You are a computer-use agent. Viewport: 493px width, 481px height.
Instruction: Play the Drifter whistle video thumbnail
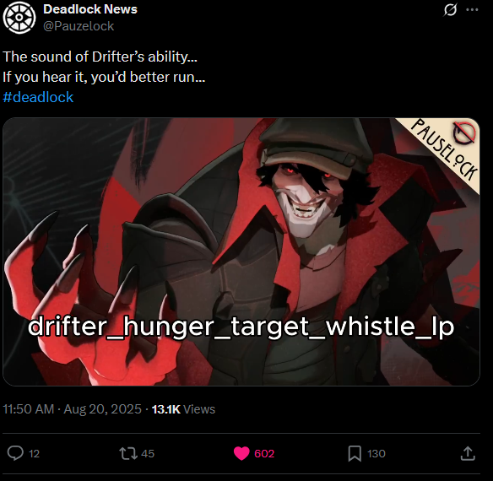[241, 251]
